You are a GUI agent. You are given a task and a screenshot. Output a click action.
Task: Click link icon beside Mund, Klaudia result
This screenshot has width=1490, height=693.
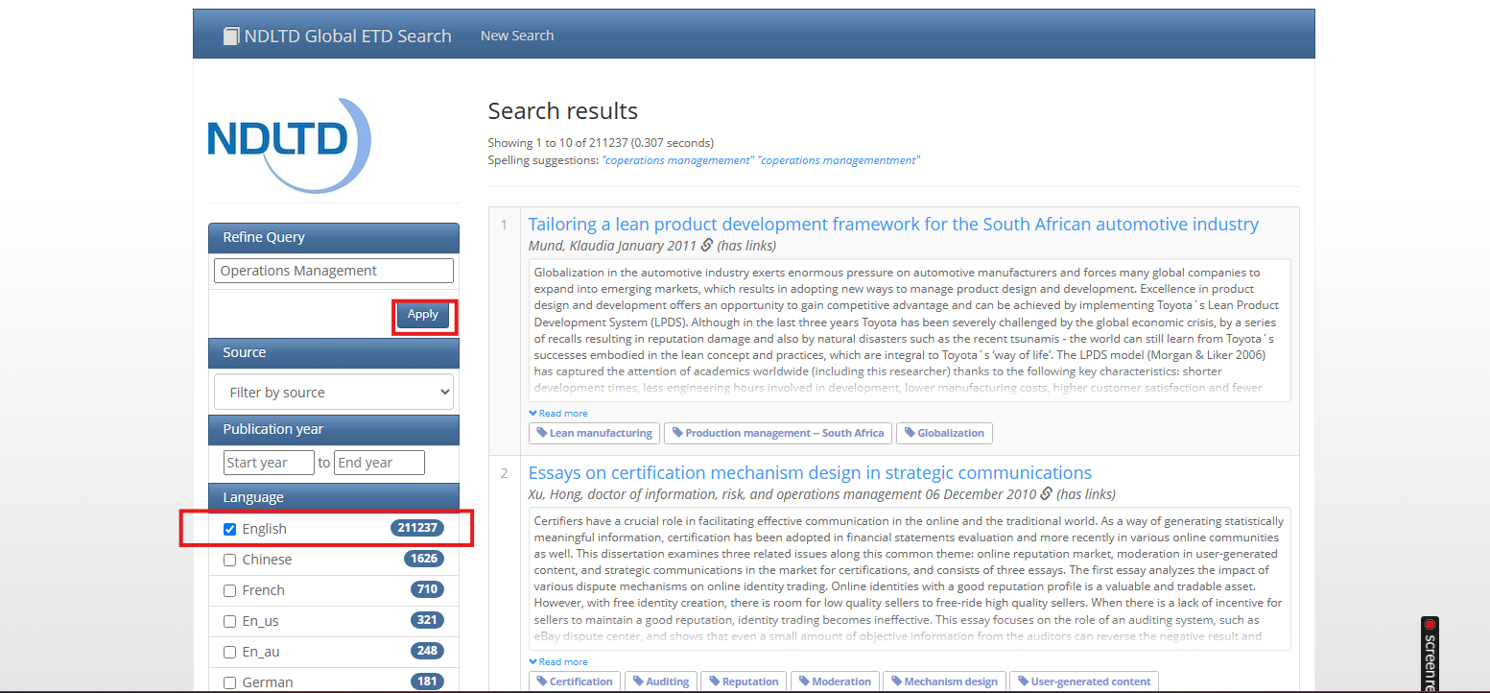(707, 246)
